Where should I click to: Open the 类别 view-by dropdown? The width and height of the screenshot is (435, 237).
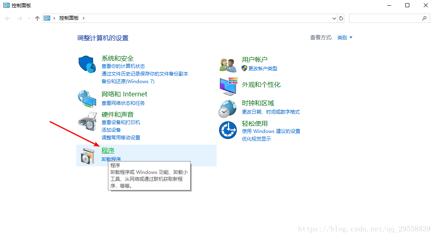[x=345, y=37]
